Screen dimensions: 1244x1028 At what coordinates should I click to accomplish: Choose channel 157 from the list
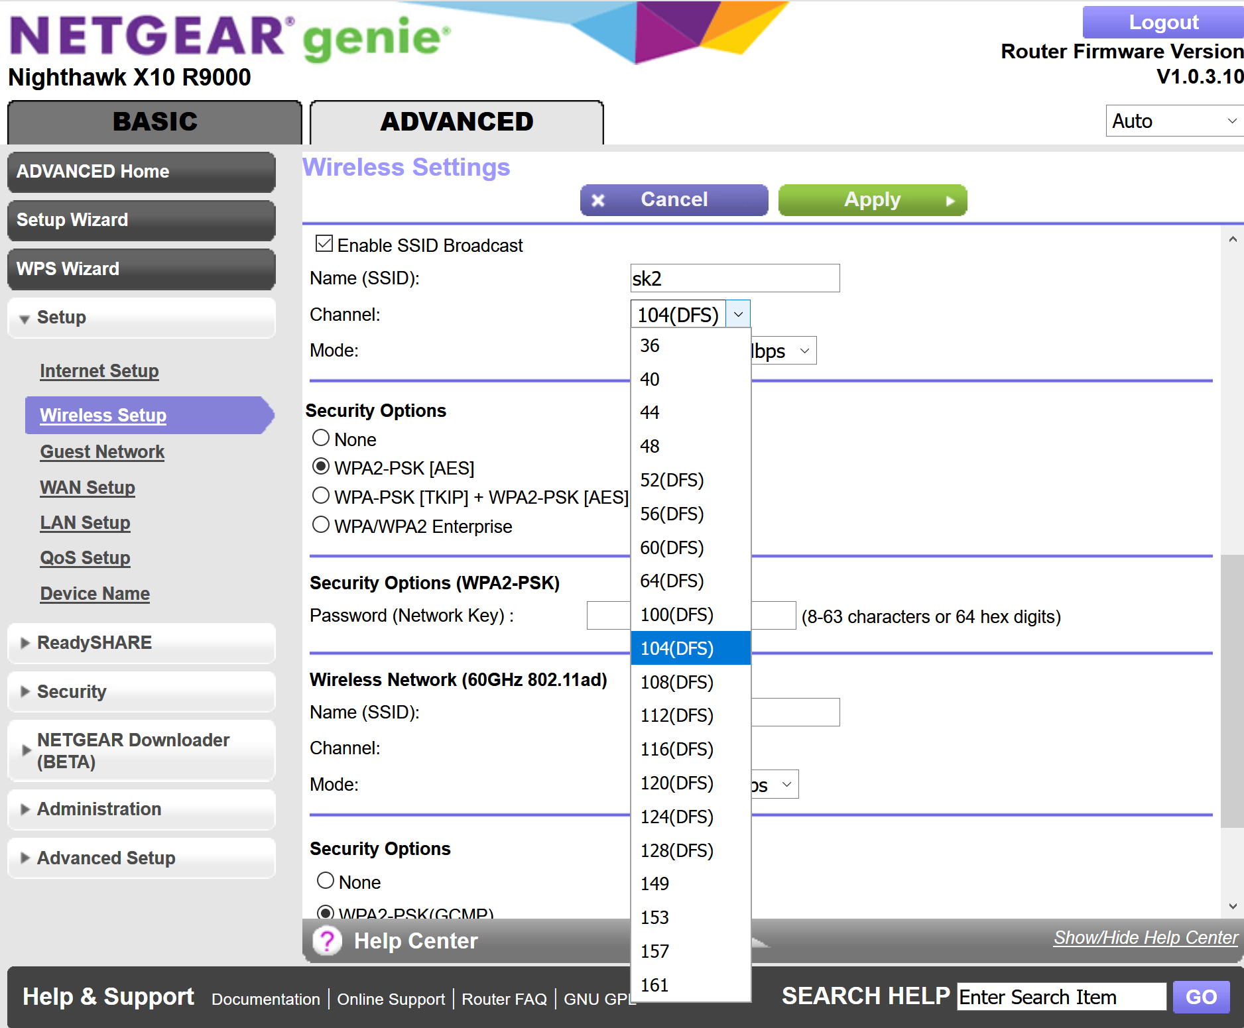click(690, 951)
